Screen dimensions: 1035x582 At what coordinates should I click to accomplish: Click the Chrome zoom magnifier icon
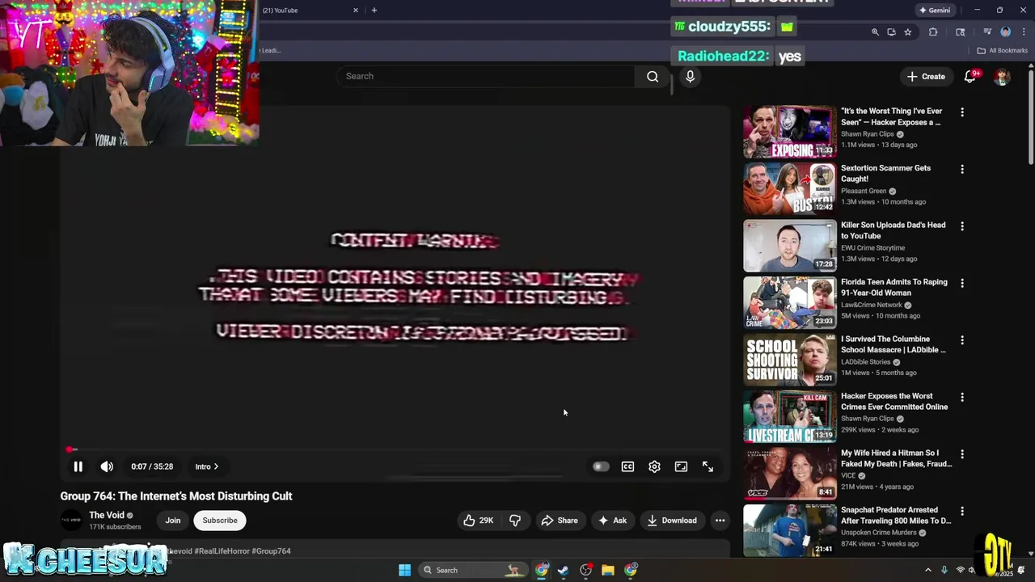[875, 32]
